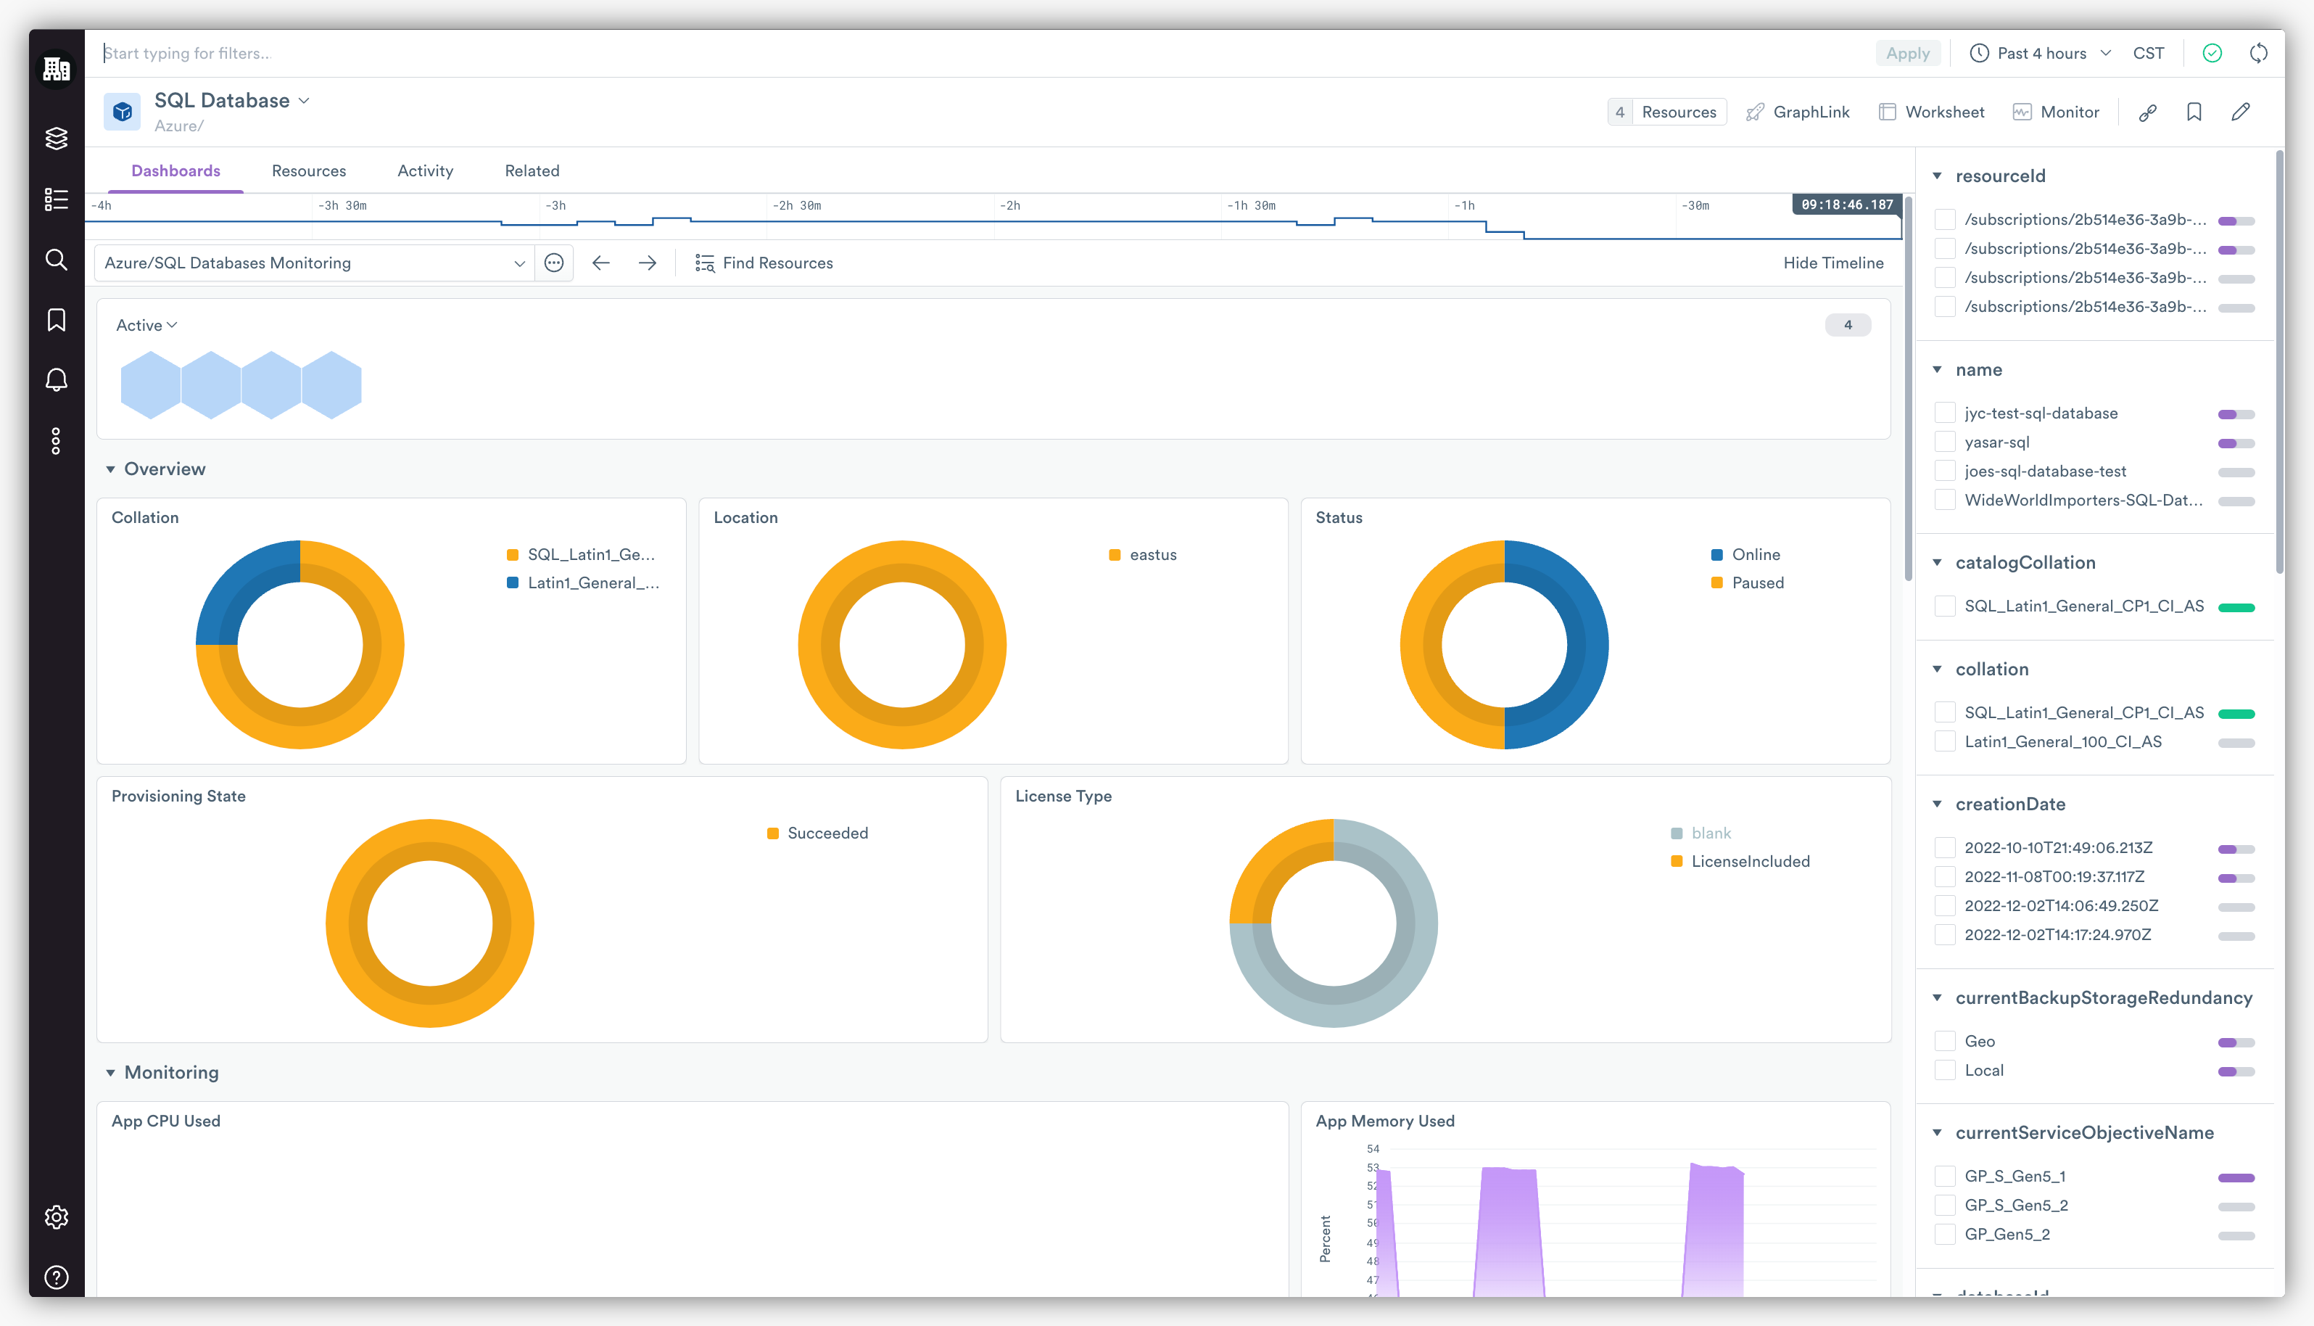Open alerts bell in the sidebar
2314x1326 pixels.
(x=57, y=381)
